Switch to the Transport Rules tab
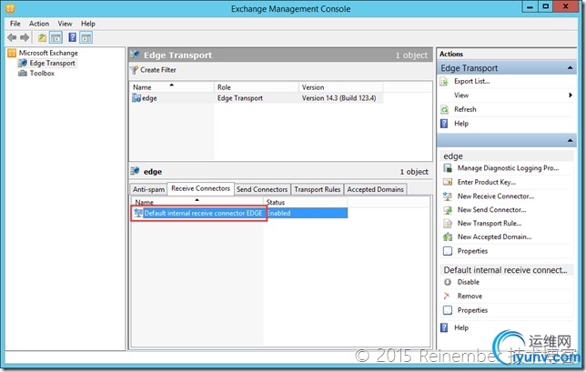586x372 pixels. (318, 189)
